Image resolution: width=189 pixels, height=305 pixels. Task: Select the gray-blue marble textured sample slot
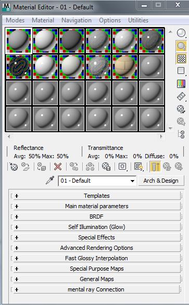98,67
